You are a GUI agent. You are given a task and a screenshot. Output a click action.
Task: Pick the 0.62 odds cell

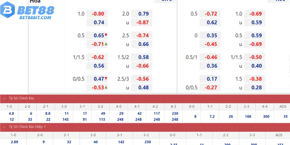click(x=210, y=22)
